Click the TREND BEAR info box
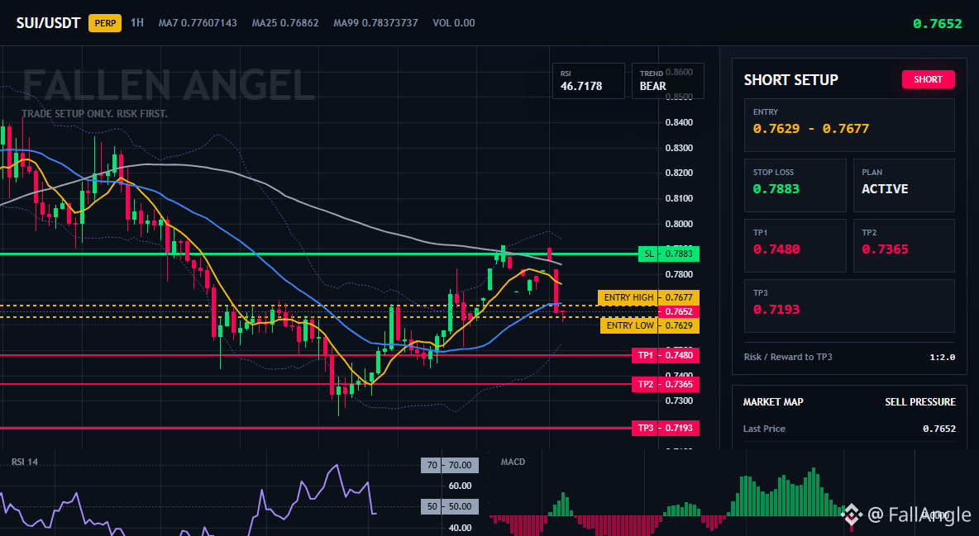This screenshot has height=536, width=979. tap(667, 80)
